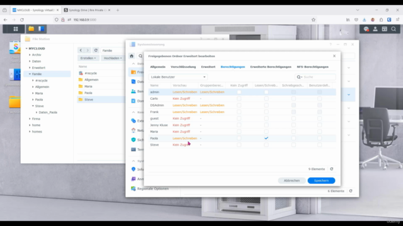Image resolution: width=403 pixels, height=226 pixels.
Task: Switch to the Verschlüsselung tab
Action: pos(183,67)
